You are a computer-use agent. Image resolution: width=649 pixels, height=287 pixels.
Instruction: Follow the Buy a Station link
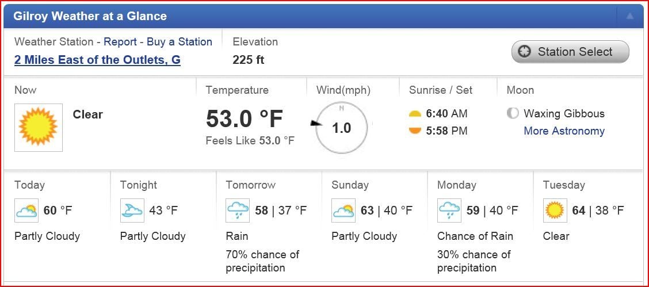pyautogui.click(x=180, y=41)
